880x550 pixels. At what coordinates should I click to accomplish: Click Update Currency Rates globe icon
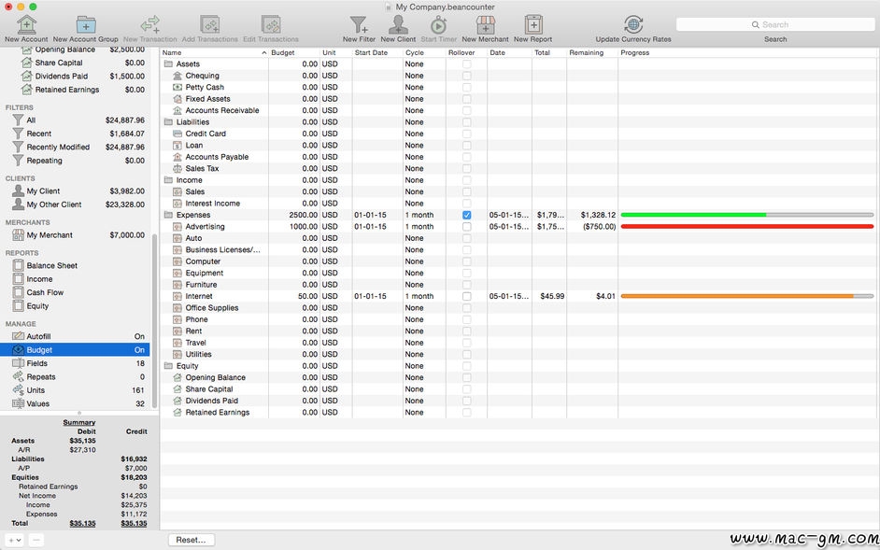pyautogui.click(x=633, y=25)
